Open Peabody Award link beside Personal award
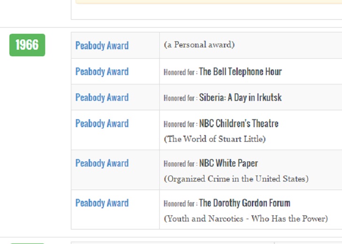 tap(102, 46)
